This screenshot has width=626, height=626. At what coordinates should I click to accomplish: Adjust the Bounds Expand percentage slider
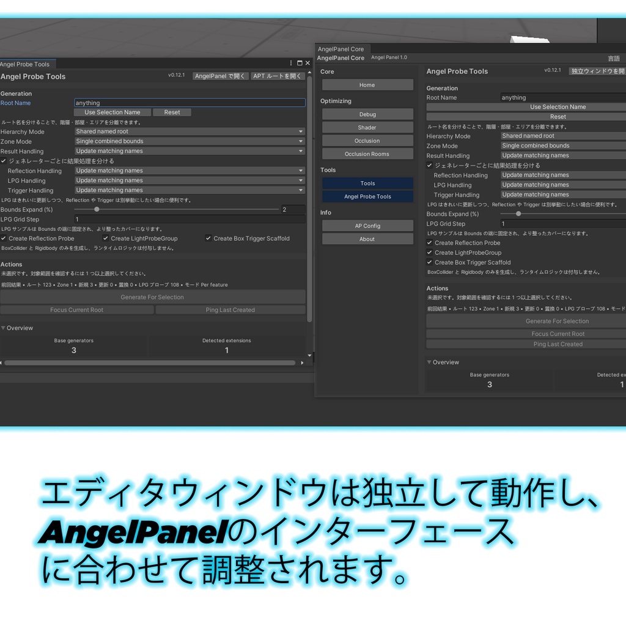coord(97,210)
